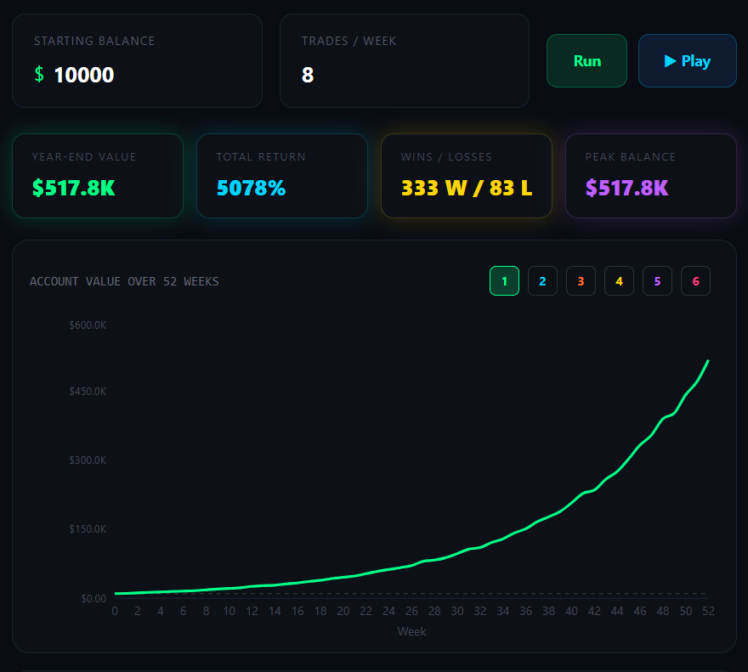
Task: Click the $150.0K y-axis label
Action: coord(88,529)
